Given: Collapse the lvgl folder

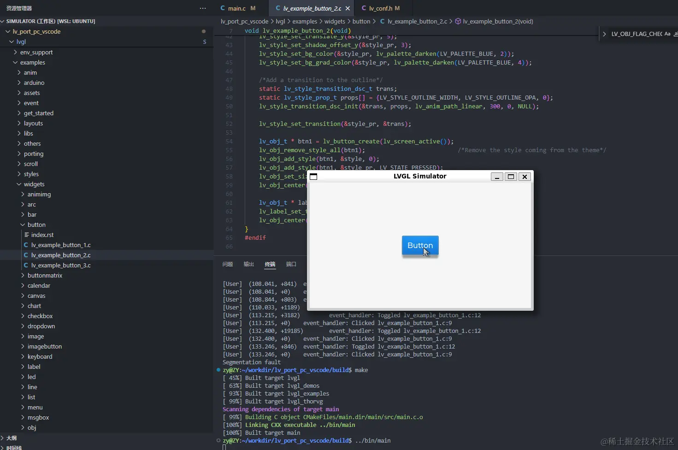Looking at the screenshot, I should click(x=12, y=41).
